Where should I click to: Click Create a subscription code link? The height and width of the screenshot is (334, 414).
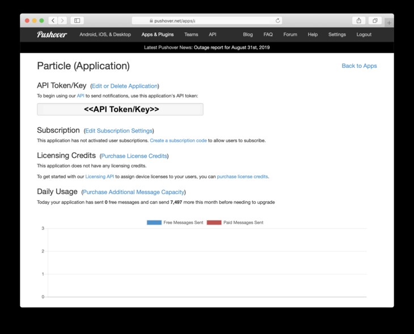pos(178,140)
